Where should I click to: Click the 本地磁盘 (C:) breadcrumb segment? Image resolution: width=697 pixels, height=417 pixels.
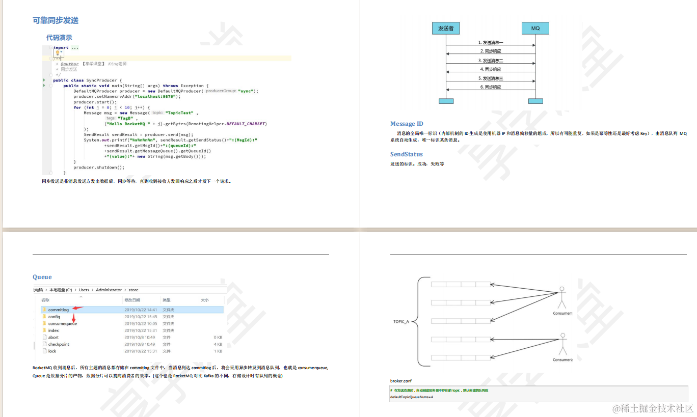pyautogui.click(x=61, y=290)
